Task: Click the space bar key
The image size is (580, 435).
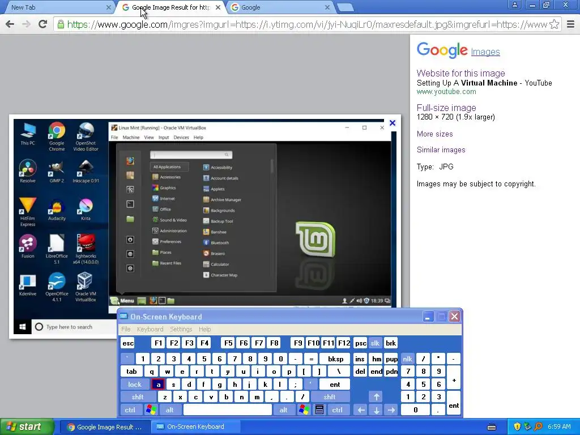Action: click(228, 410)
